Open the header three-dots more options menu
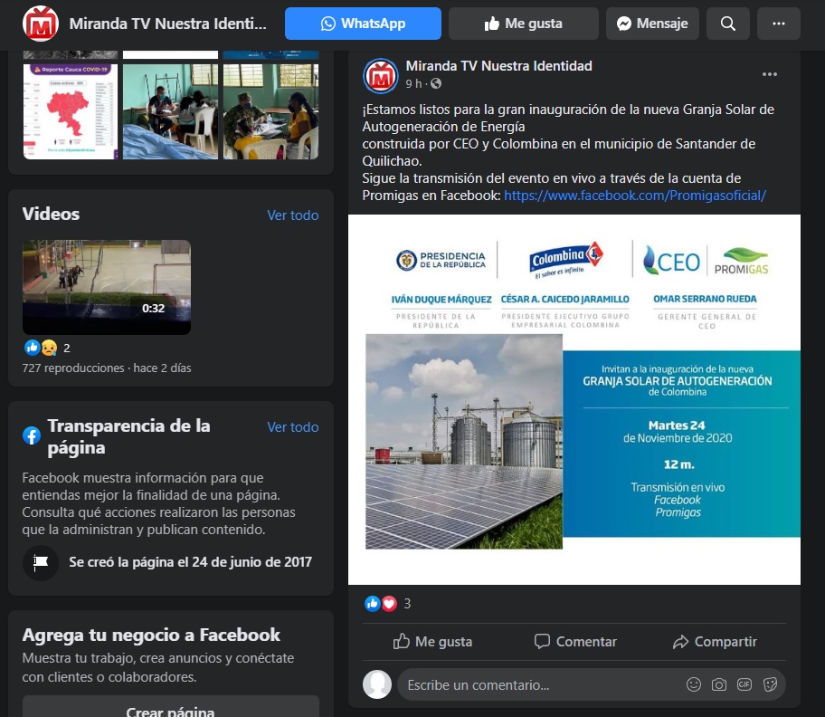This screenshot has height=717, width=825. pos(779,24)
